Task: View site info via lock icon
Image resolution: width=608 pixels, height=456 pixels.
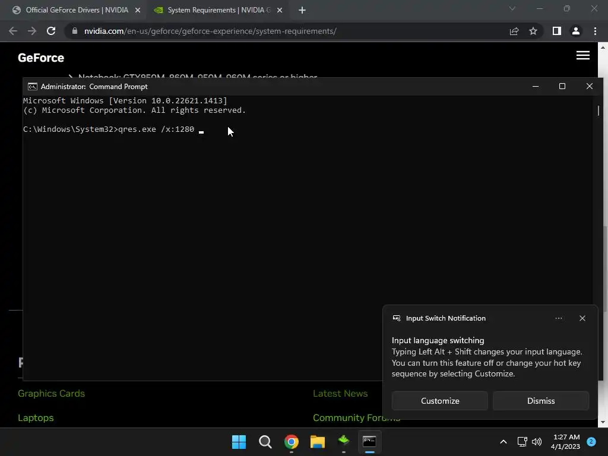Action: pyautogui.click(x=75, y=31)
